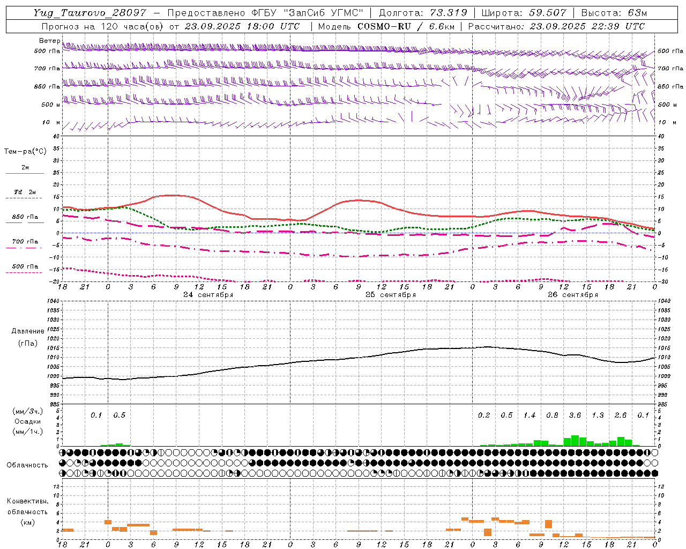
Task: Click the station name Yug_Taurovo_28097
Action: click(x=90, y=13)
